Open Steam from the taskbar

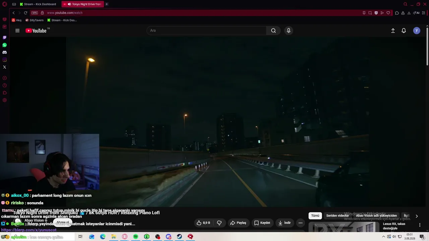pos(180,237)
